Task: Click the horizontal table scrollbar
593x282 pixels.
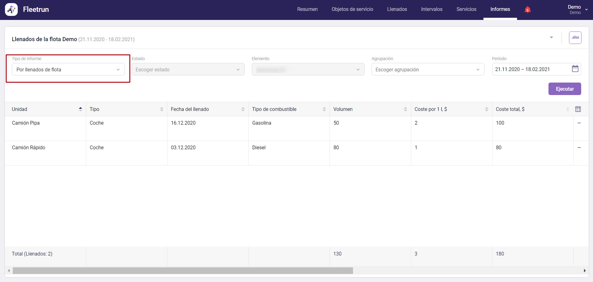Action: click(x=183, y=270)
